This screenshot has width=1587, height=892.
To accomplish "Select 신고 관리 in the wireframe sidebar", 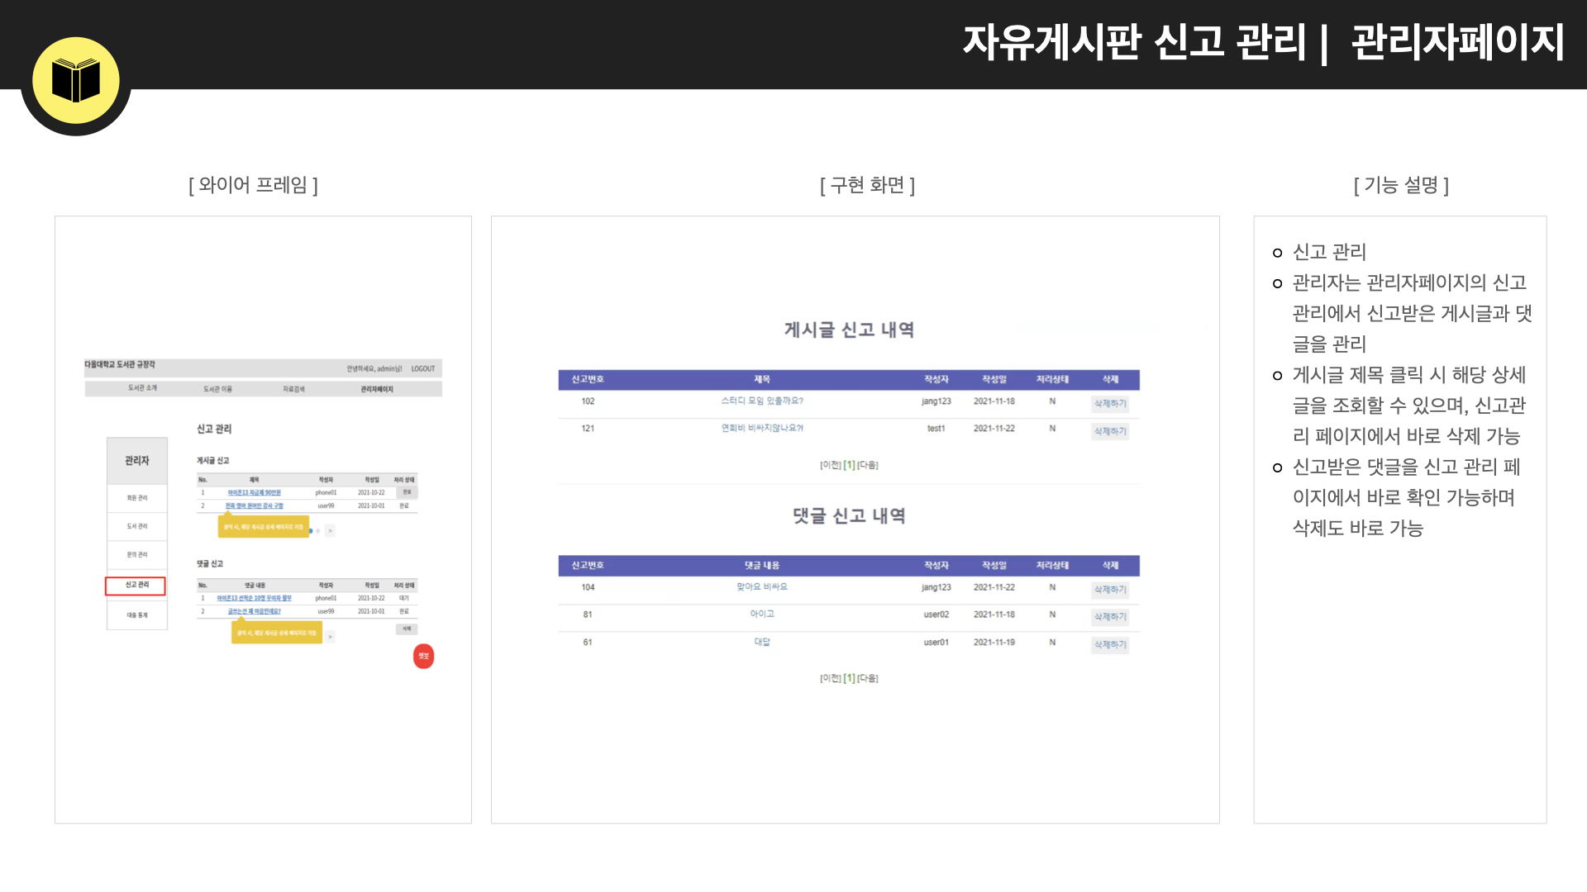I will (136, 586).
